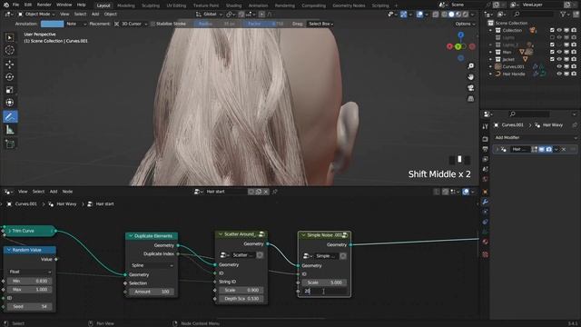581x327 pixels.
Task: Select the Add Cube tool
Action: coord(10,144)
